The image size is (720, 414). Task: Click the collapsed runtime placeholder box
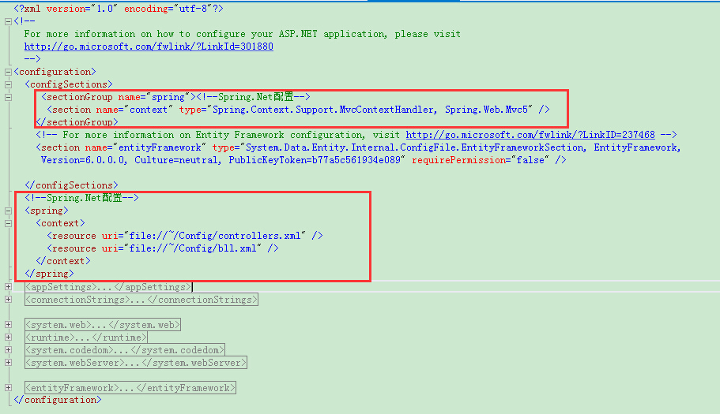coord(86,338)
